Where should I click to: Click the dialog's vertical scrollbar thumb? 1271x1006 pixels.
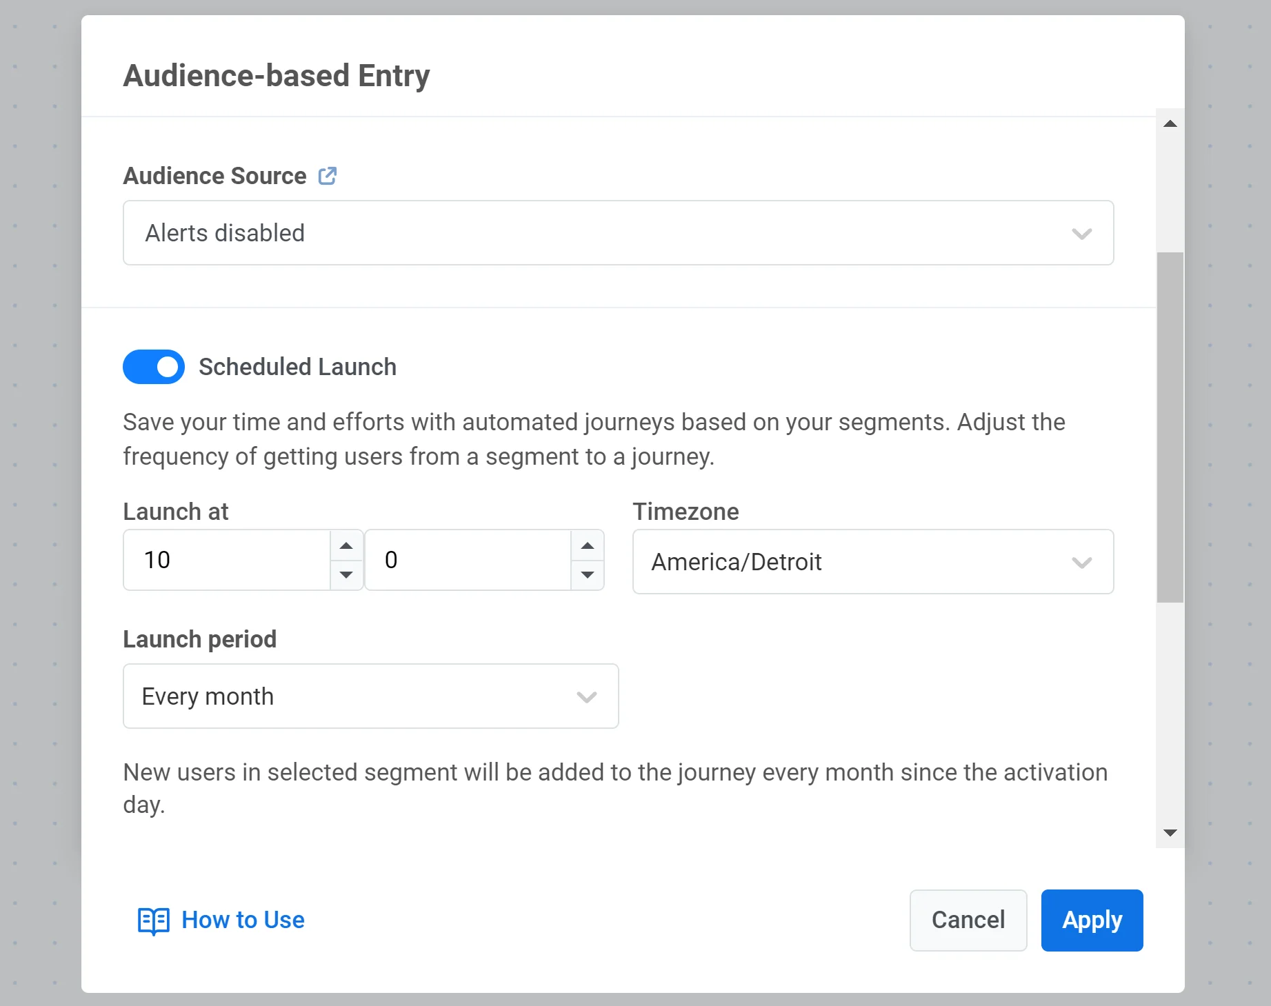[1170, 427]
